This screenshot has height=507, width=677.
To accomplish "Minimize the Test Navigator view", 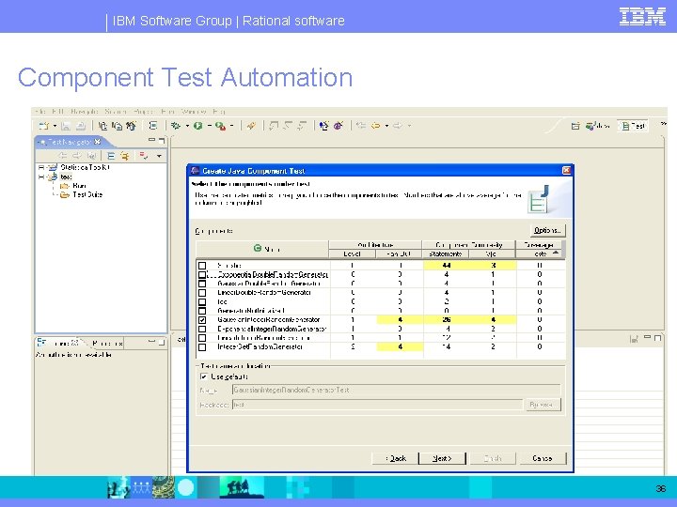I will (151, 140).
